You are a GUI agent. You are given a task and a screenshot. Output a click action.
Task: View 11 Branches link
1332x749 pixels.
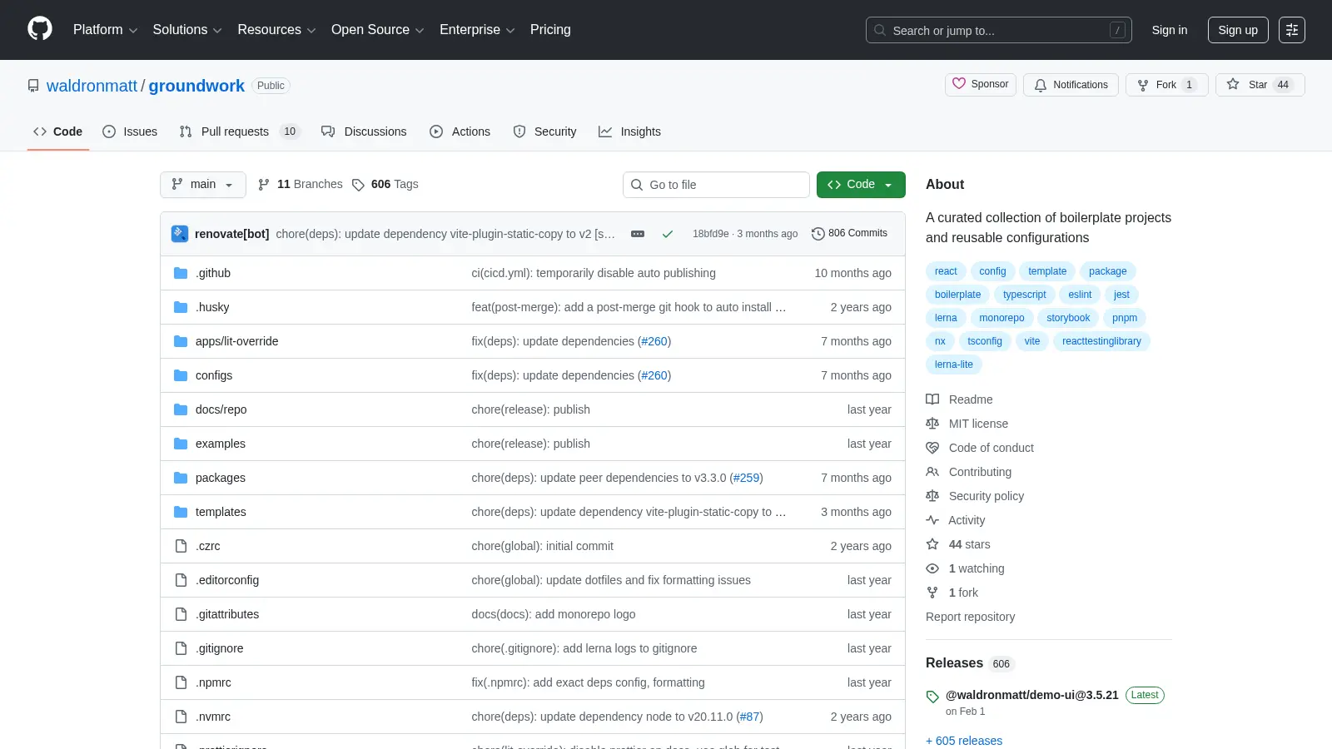301,185
